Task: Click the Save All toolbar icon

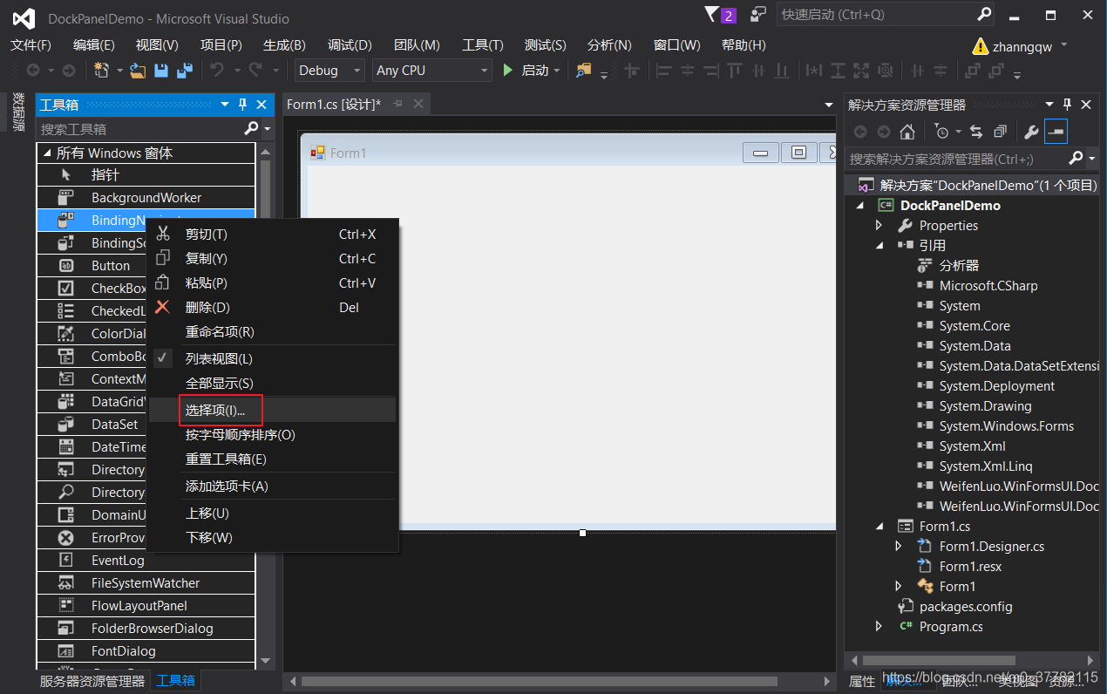Action: click(185, 71)
